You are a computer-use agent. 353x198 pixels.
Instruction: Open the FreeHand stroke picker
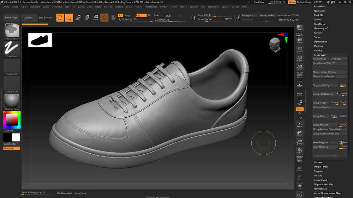pyautogui.click(x=12, y=49)
